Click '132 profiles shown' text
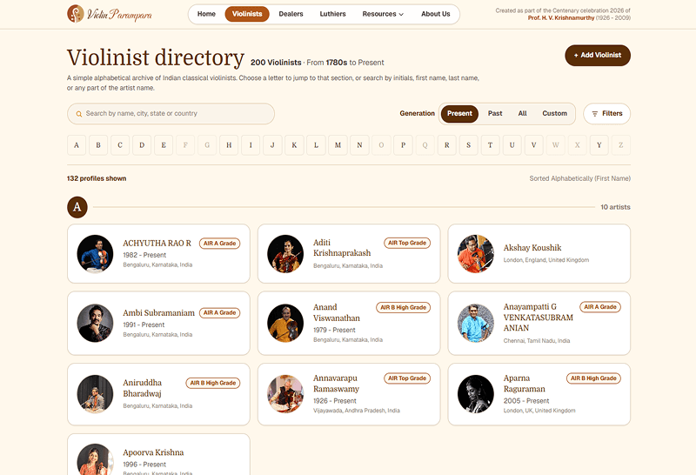696x475 pixels. pyautogui.click(x=97, y=178)
